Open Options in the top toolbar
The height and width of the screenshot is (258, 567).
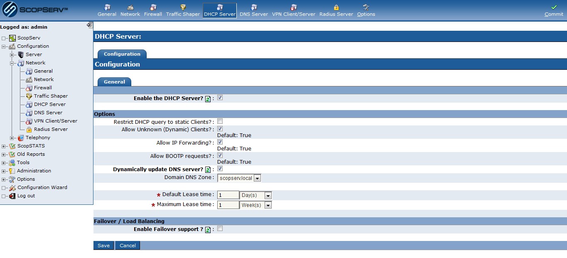click(366, 11)
